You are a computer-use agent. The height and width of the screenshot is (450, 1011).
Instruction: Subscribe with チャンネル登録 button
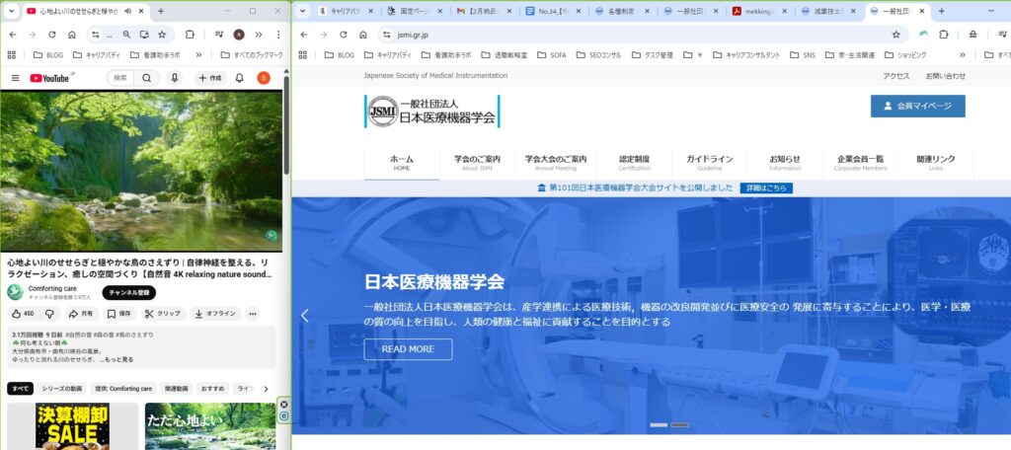pos(129,293)
